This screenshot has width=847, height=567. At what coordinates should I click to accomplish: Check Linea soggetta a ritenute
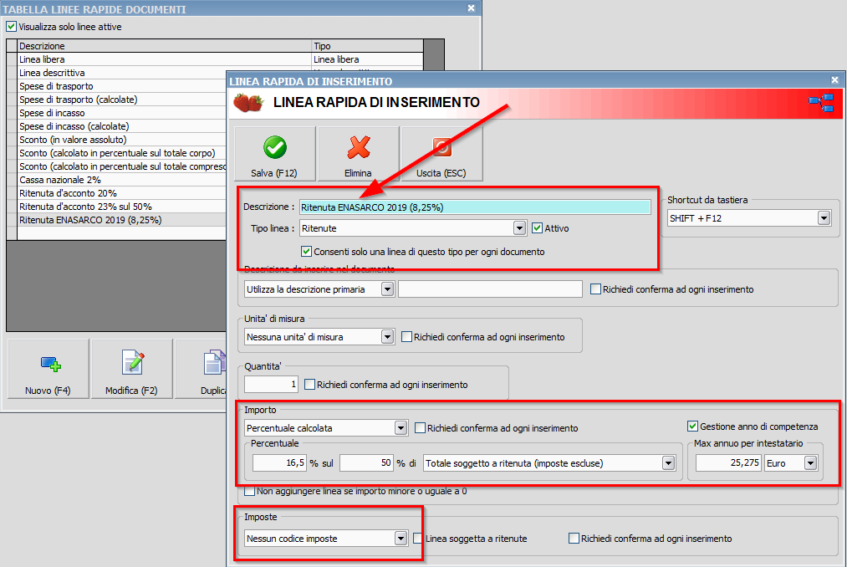[420, 539]
